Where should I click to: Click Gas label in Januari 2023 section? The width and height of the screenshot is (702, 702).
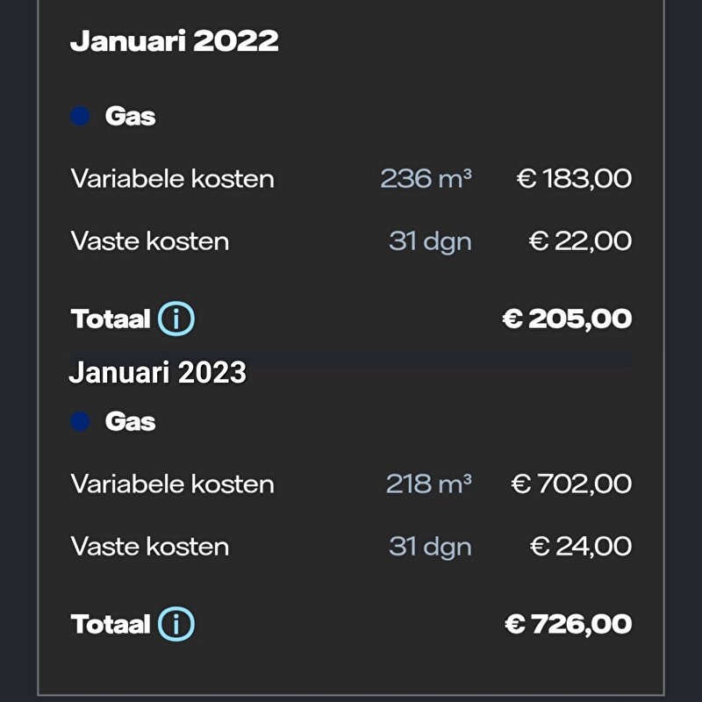(x=130, y=421)
